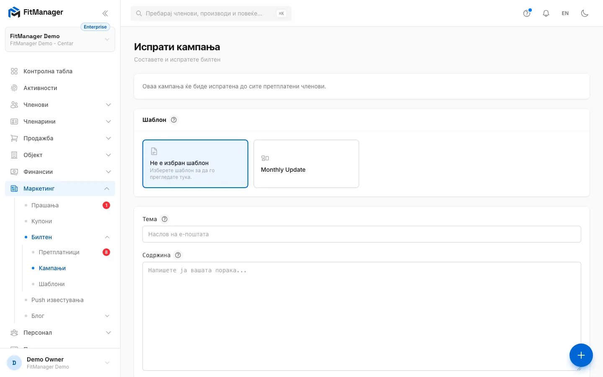Click the Enterprise plan badge
Viewport: 603px width, 377px height.
[x=95, y=27]
